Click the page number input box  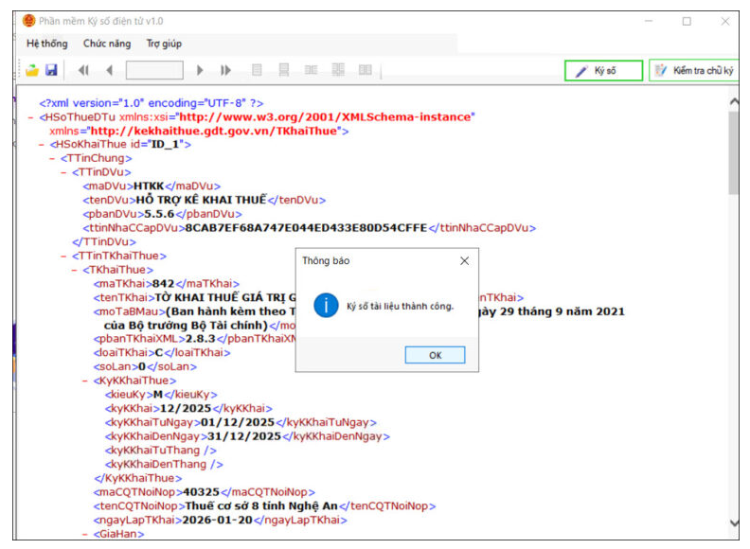[154, 70]
